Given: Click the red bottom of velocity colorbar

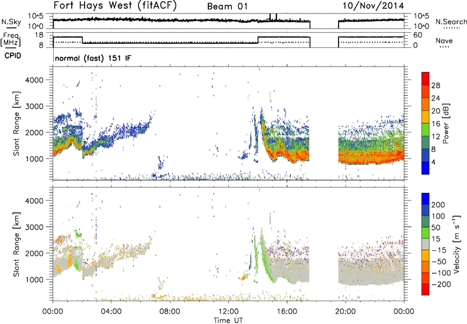Looking at the screenshot, I should click(x=426, y=289).
